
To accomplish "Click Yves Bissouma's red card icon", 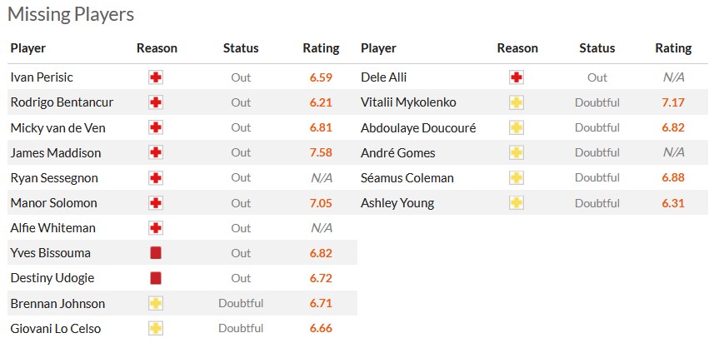I will click(155, 253).
